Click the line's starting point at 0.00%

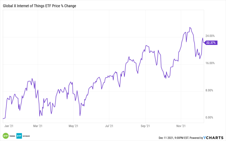pyautogui.click(x=3, y=119)
